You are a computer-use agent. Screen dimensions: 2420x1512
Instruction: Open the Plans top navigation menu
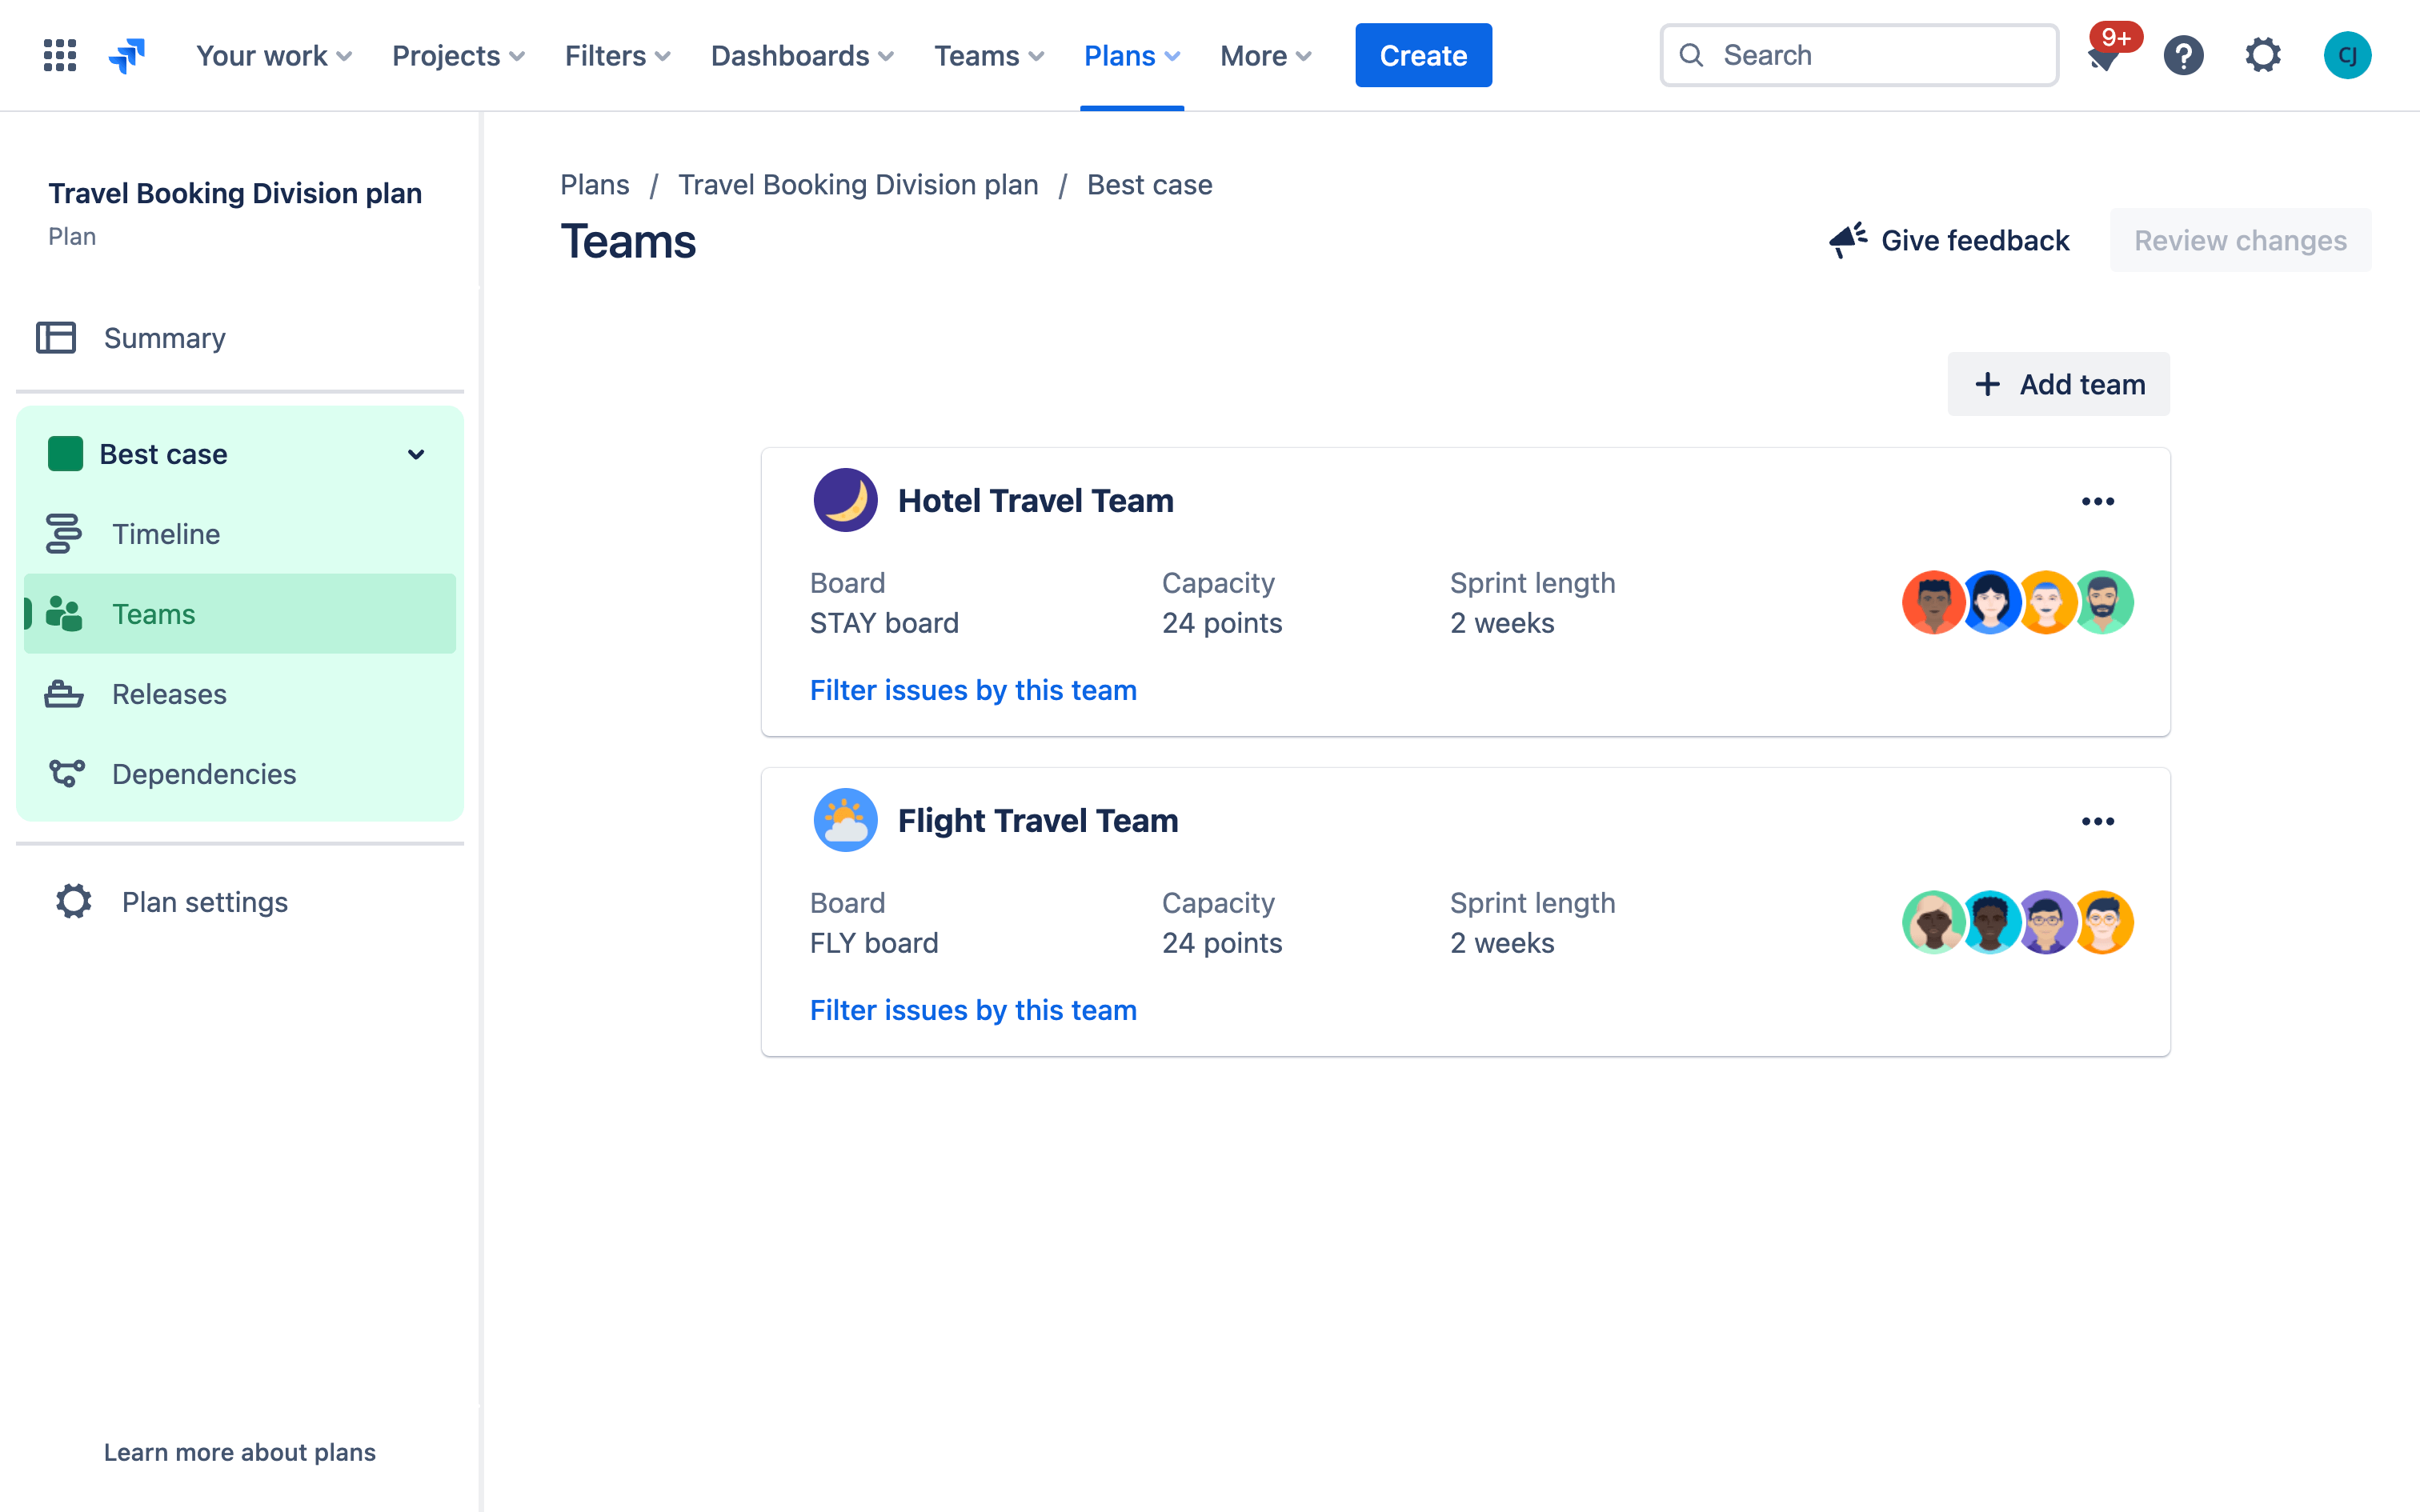[1131, 54]
